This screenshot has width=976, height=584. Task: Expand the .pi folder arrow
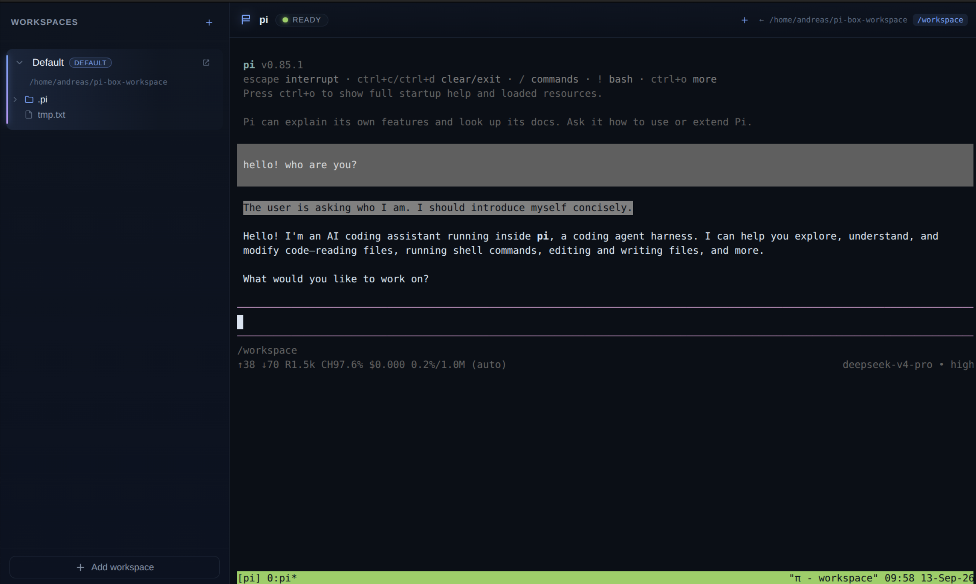pyautogui.click(x=15, y=100)
